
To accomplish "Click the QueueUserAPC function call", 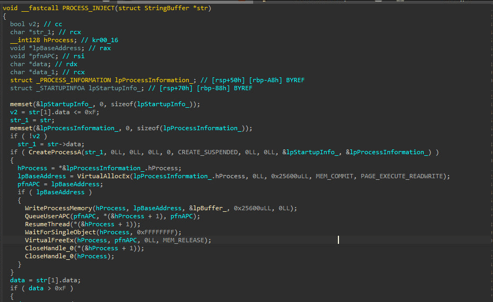I will 47,216.
